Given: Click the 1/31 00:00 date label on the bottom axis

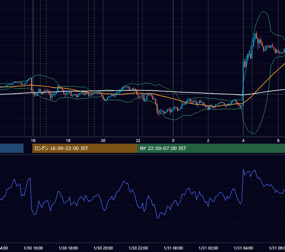Looking at the screenshot, I should pyautogui.click(x=173, y=248).
